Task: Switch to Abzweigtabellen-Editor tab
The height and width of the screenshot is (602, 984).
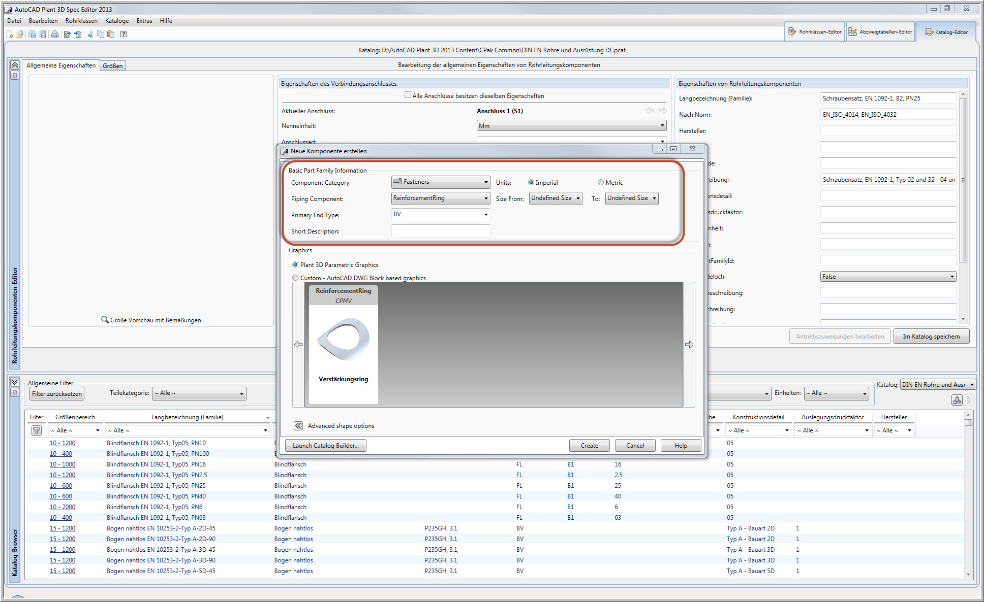Action: [880, 31]
